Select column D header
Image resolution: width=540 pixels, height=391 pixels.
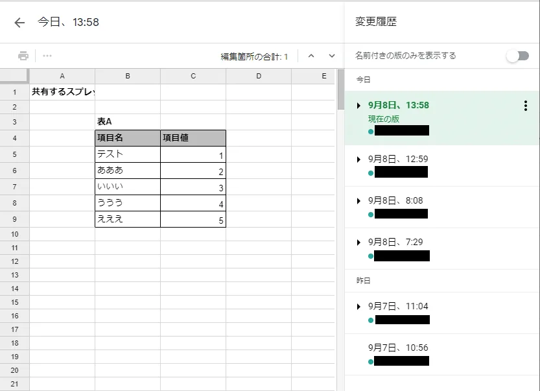coord(259,76)
